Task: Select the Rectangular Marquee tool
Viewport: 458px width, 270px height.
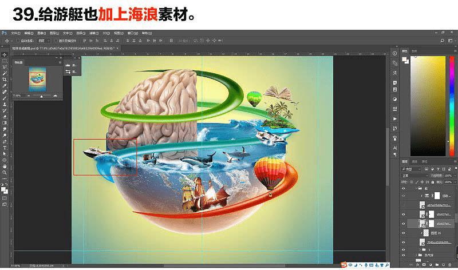Action: [x=5, y=61]
